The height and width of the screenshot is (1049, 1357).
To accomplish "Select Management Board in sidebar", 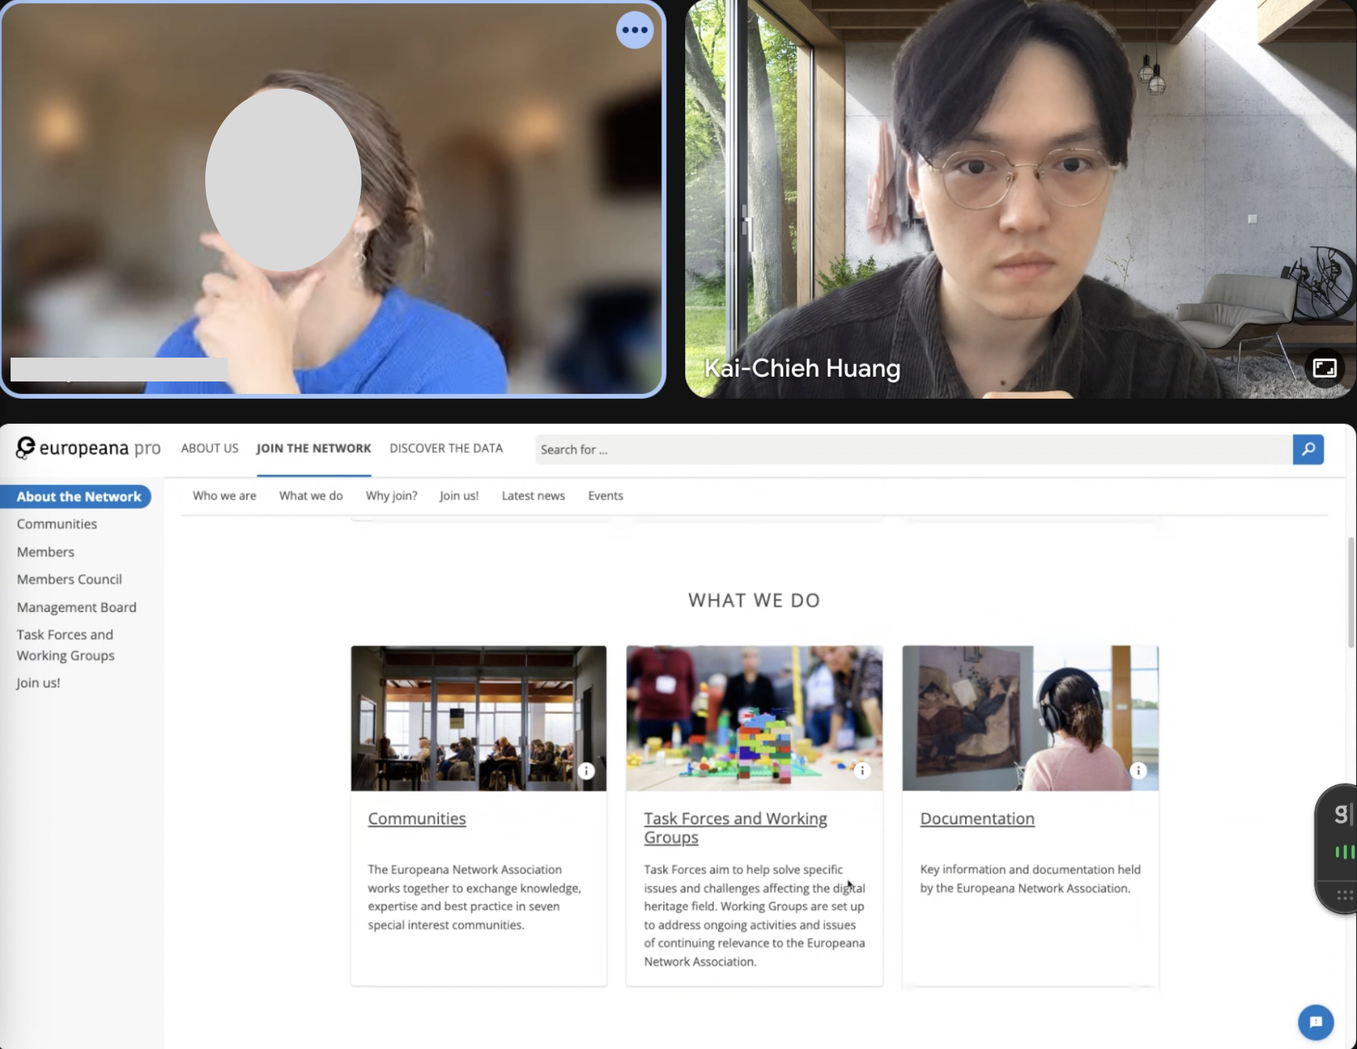I will point(76,607).
